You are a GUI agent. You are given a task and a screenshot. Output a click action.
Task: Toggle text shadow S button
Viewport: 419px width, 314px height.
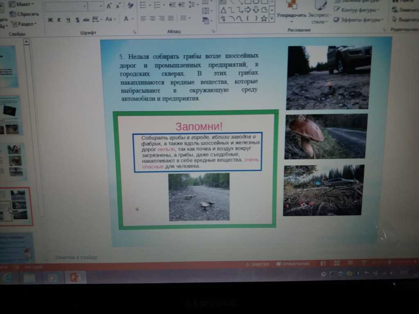(77, 20)
